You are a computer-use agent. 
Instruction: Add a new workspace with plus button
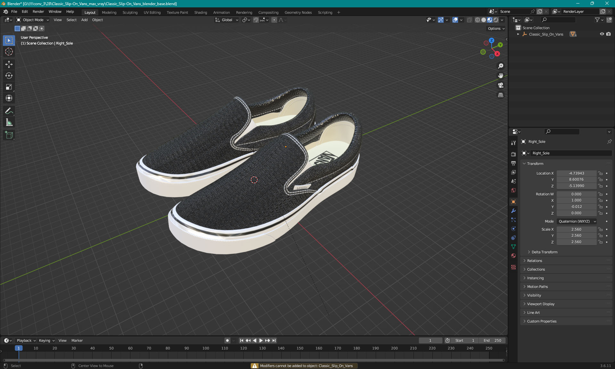[339, 12]
